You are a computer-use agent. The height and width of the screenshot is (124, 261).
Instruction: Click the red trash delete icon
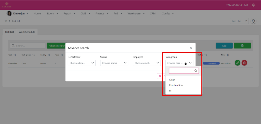tap(244, 63)
